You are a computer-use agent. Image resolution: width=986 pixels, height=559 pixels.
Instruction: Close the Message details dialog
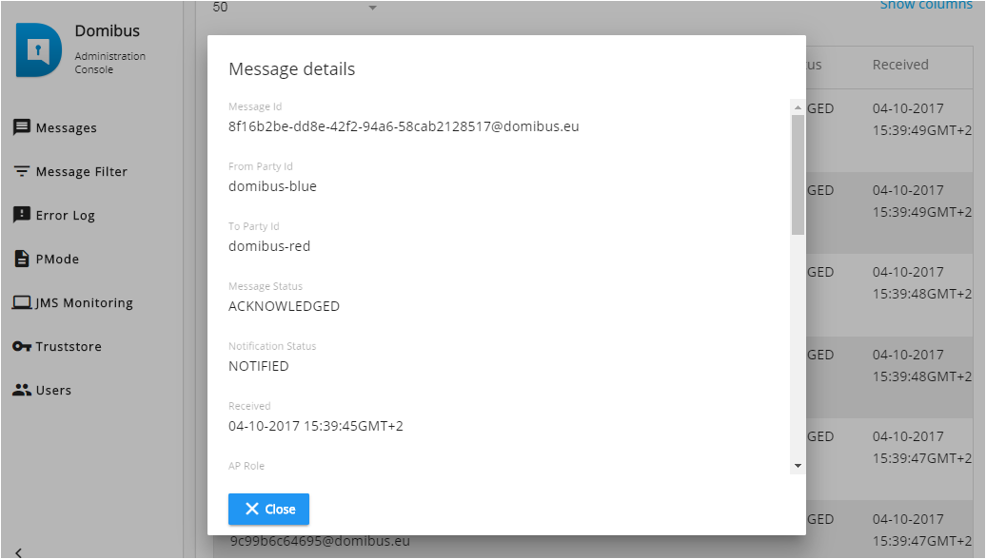click(268, 509)
